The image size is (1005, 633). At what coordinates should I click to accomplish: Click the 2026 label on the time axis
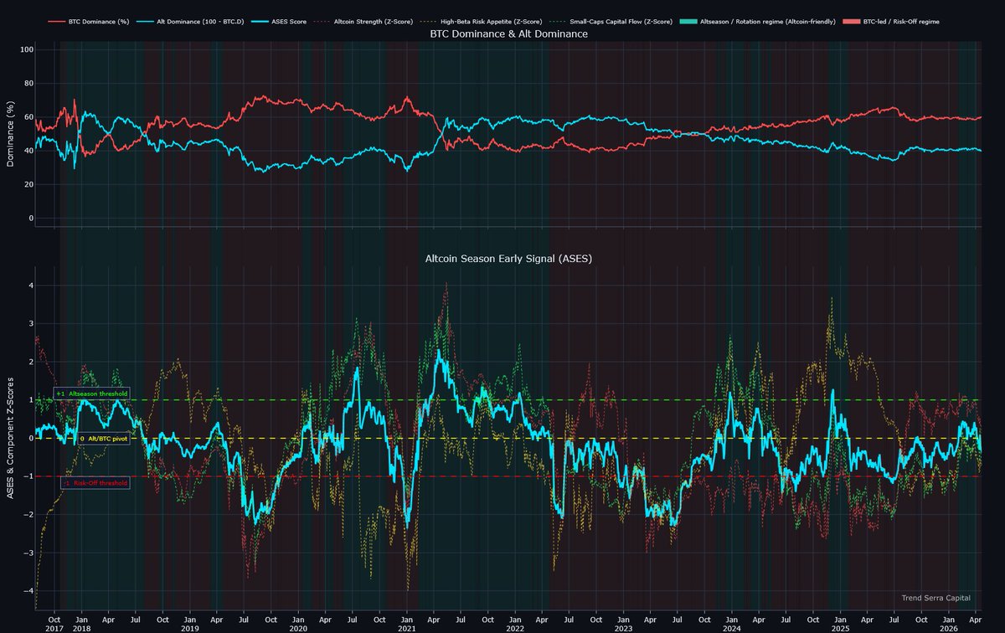click(x=948, y=627)
